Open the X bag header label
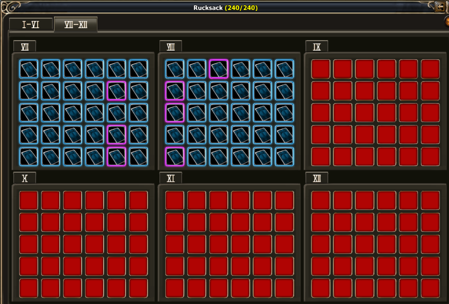This screenshot has width=449, height=304. pyautogui.click(x=24, y=178)
